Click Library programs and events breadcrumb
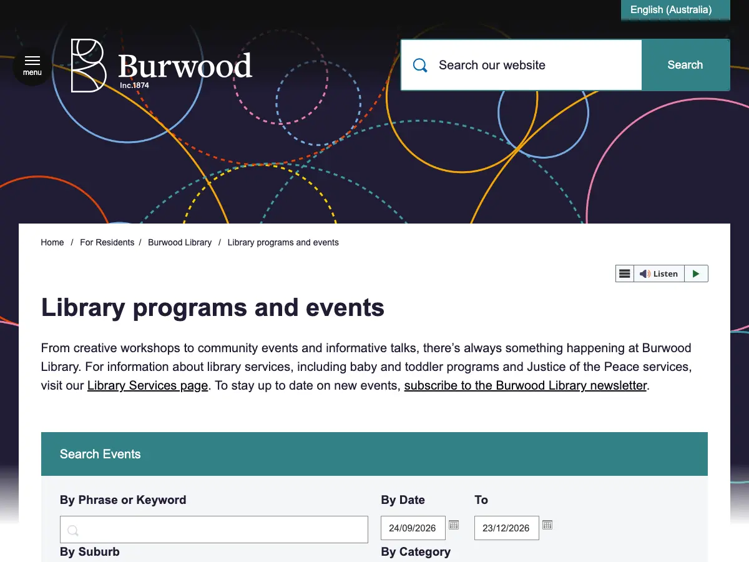This screenshot has height=562, width=749. [283, 242]
